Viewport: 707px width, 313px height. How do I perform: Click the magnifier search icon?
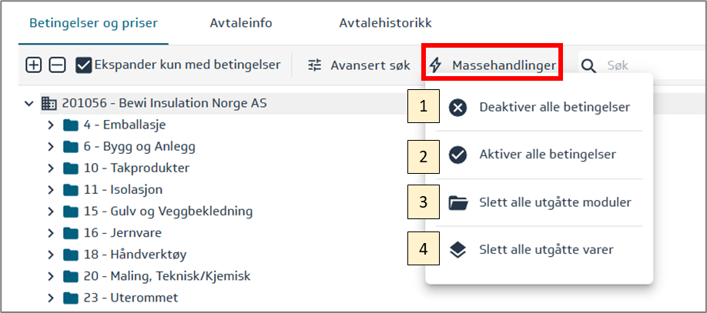pos(589,66)
